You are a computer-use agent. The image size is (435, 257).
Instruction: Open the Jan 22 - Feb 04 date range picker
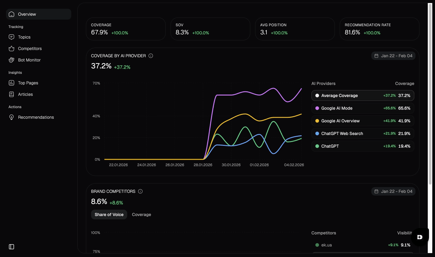point(393,56)
